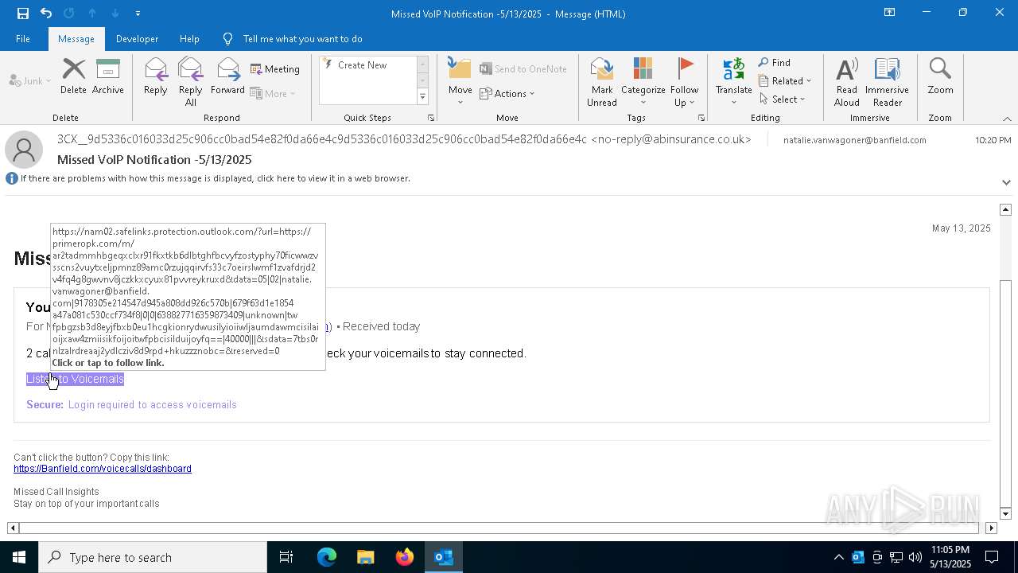1018x573 pixels.
Task: Delete this message
Action: tap(73, 76)
